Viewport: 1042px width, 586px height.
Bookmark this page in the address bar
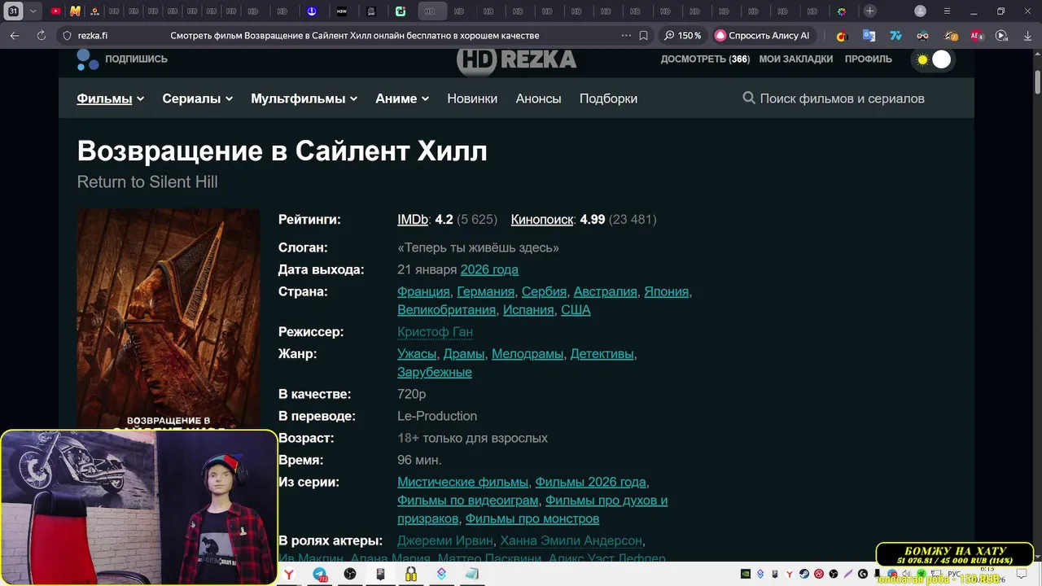(643, 36)
